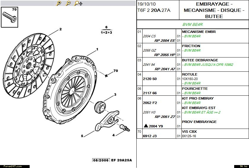Select the release bearing part labeled 3
This screenshot has width=249, height=168.
tap(100, 106)
